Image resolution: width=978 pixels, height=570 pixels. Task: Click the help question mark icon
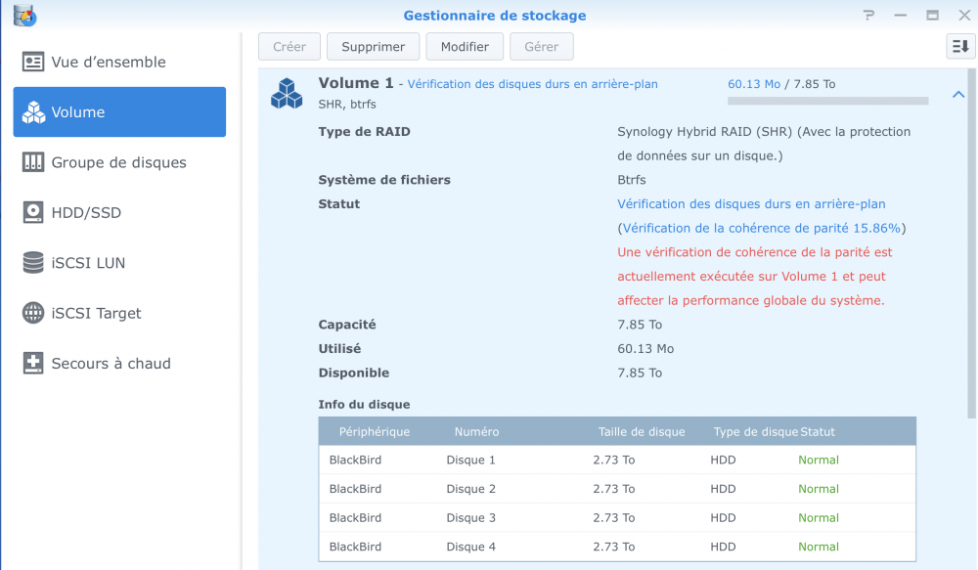[x=868, y=16]
